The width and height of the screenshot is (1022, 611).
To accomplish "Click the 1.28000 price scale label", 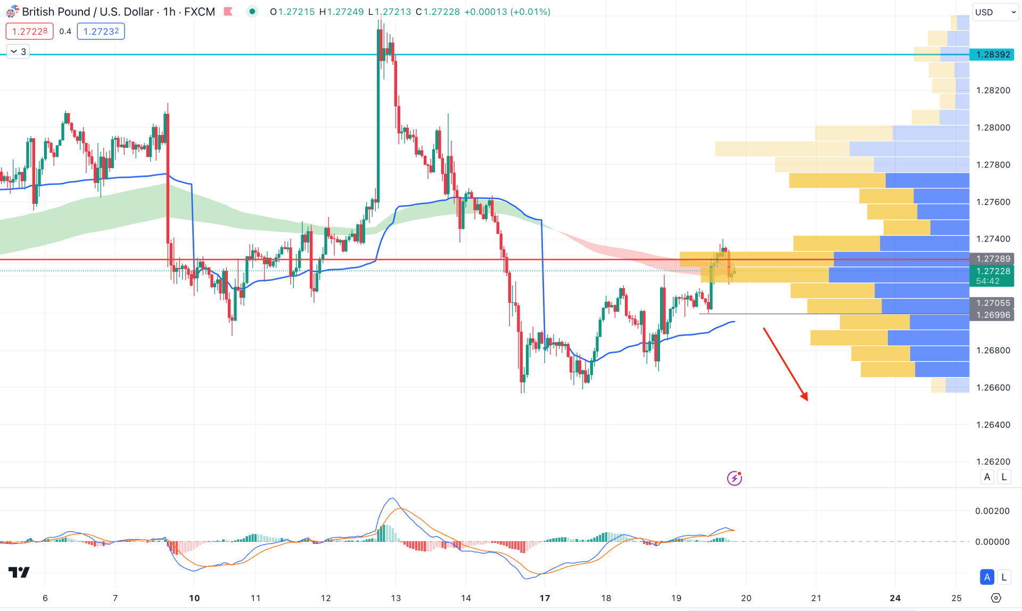I will (993, 127).
